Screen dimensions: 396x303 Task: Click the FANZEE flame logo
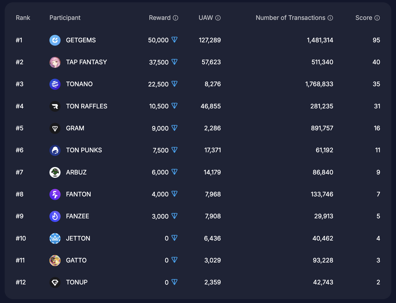[x=55, y=216]
